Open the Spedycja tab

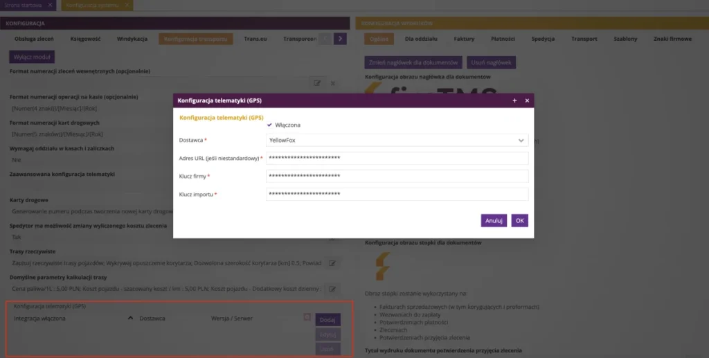(543, 39)
